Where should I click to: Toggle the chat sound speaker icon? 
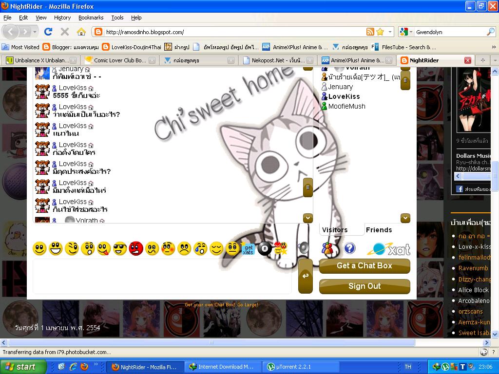pos(303,248)
